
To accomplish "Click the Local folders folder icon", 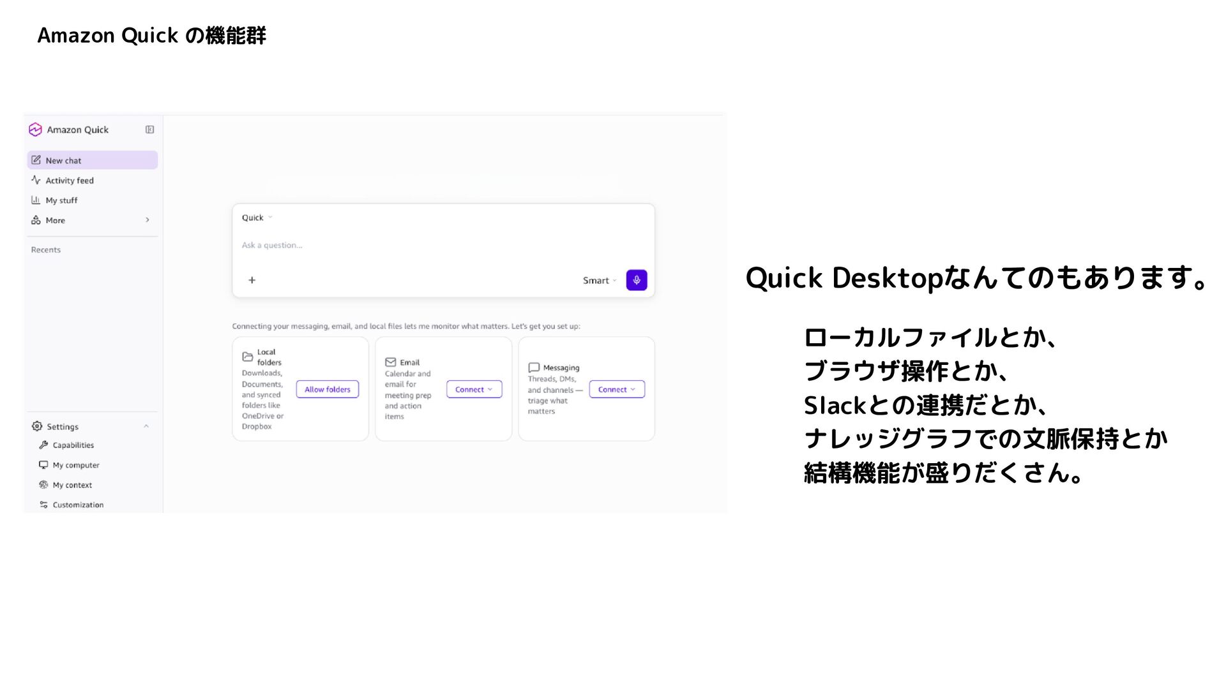I will (248, 357).
